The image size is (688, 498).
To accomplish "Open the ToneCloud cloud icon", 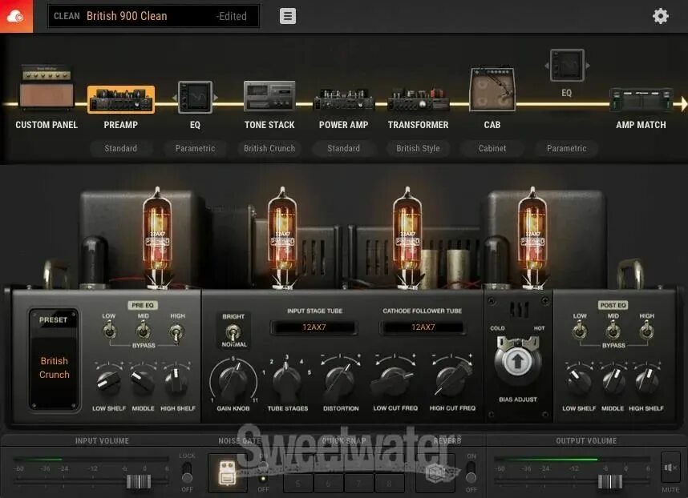I will coord(16,16).
